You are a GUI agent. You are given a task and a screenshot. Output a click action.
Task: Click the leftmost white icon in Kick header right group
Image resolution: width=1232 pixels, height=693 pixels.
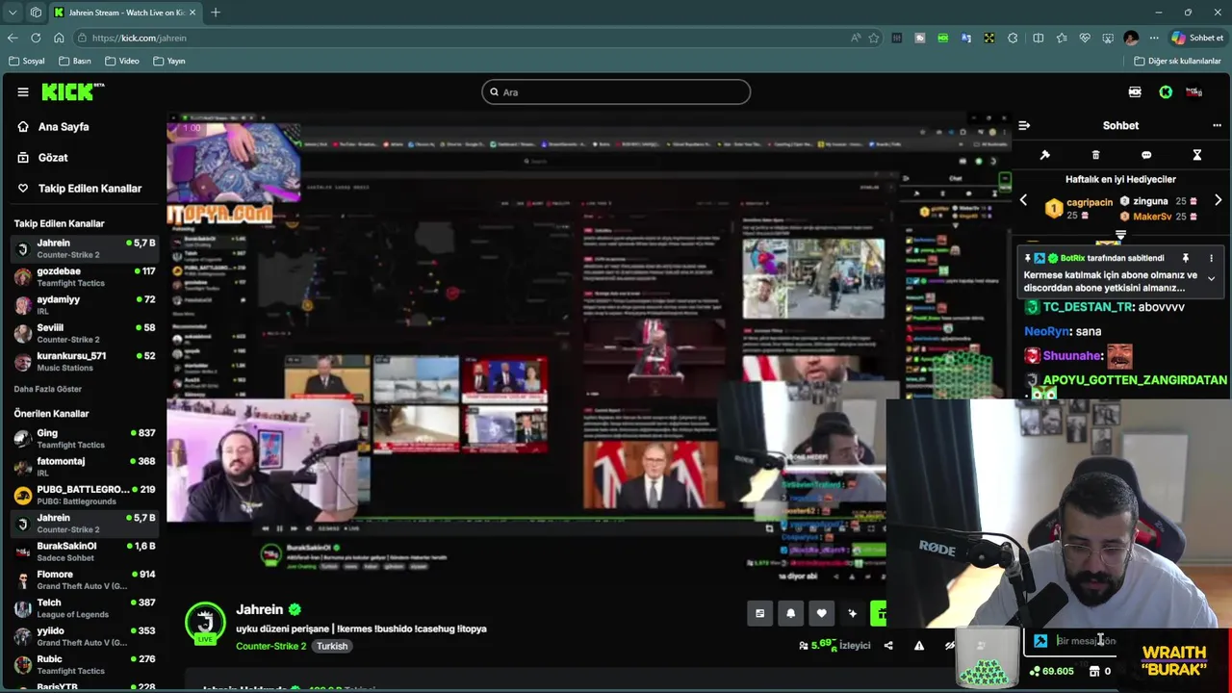pyautogui.click(x=1135, y=92)
